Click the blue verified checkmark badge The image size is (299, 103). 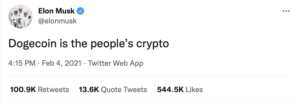[x=81, y=11]
